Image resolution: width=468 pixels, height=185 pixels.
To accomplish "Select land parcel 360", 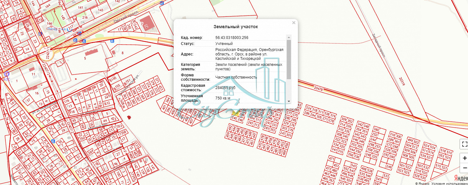I will [376, 130].
